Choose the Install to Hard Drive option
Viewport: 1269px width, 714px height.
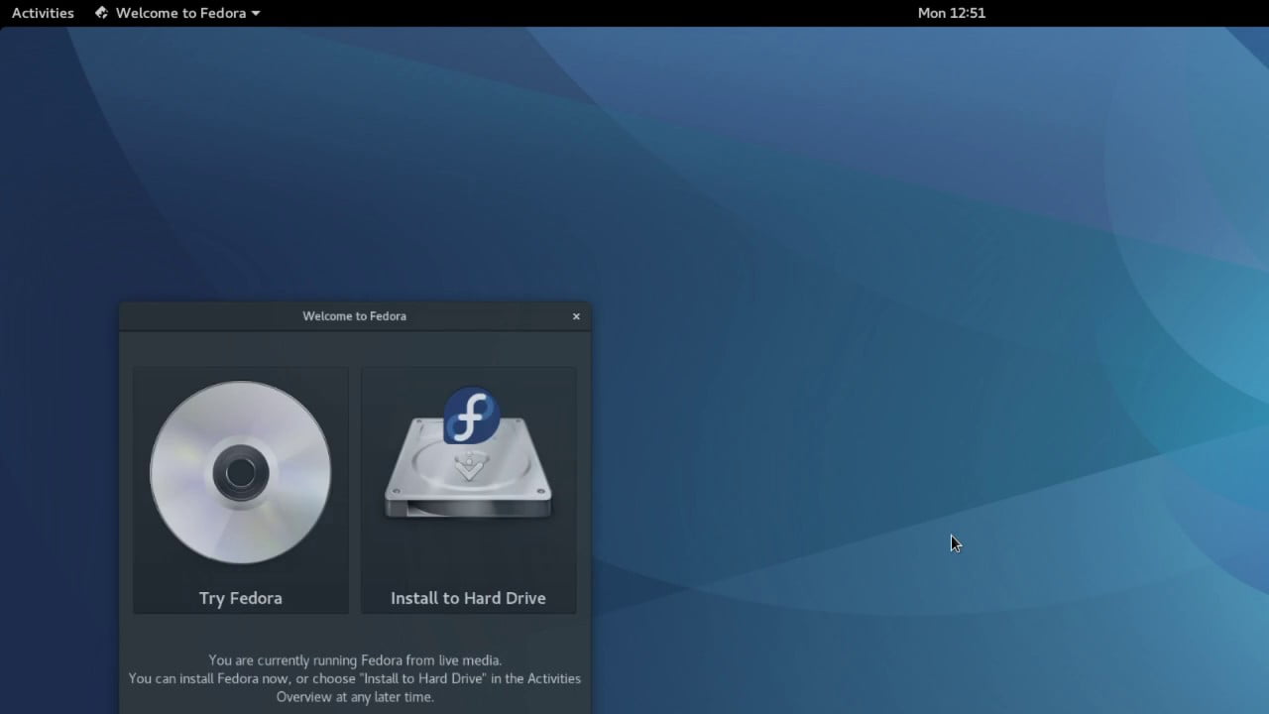tap(468, 490)
